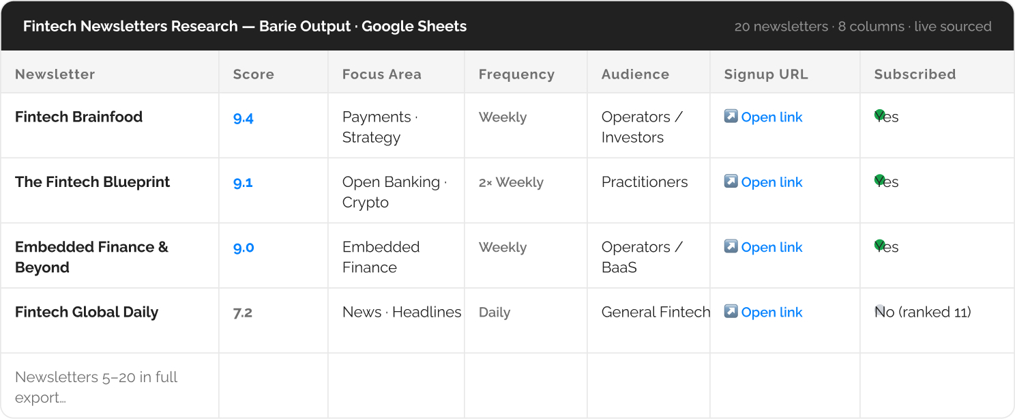Image resolution: width=1015 pixels, height=419 pixels.
Task: Click the Focus Area column header
Action: pyautogui.click(x=381, y=74)
